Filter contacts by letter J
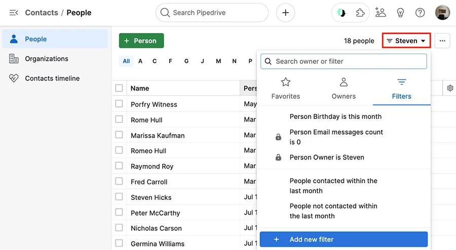This screenshot has height=250, width=456. [202, 61]
